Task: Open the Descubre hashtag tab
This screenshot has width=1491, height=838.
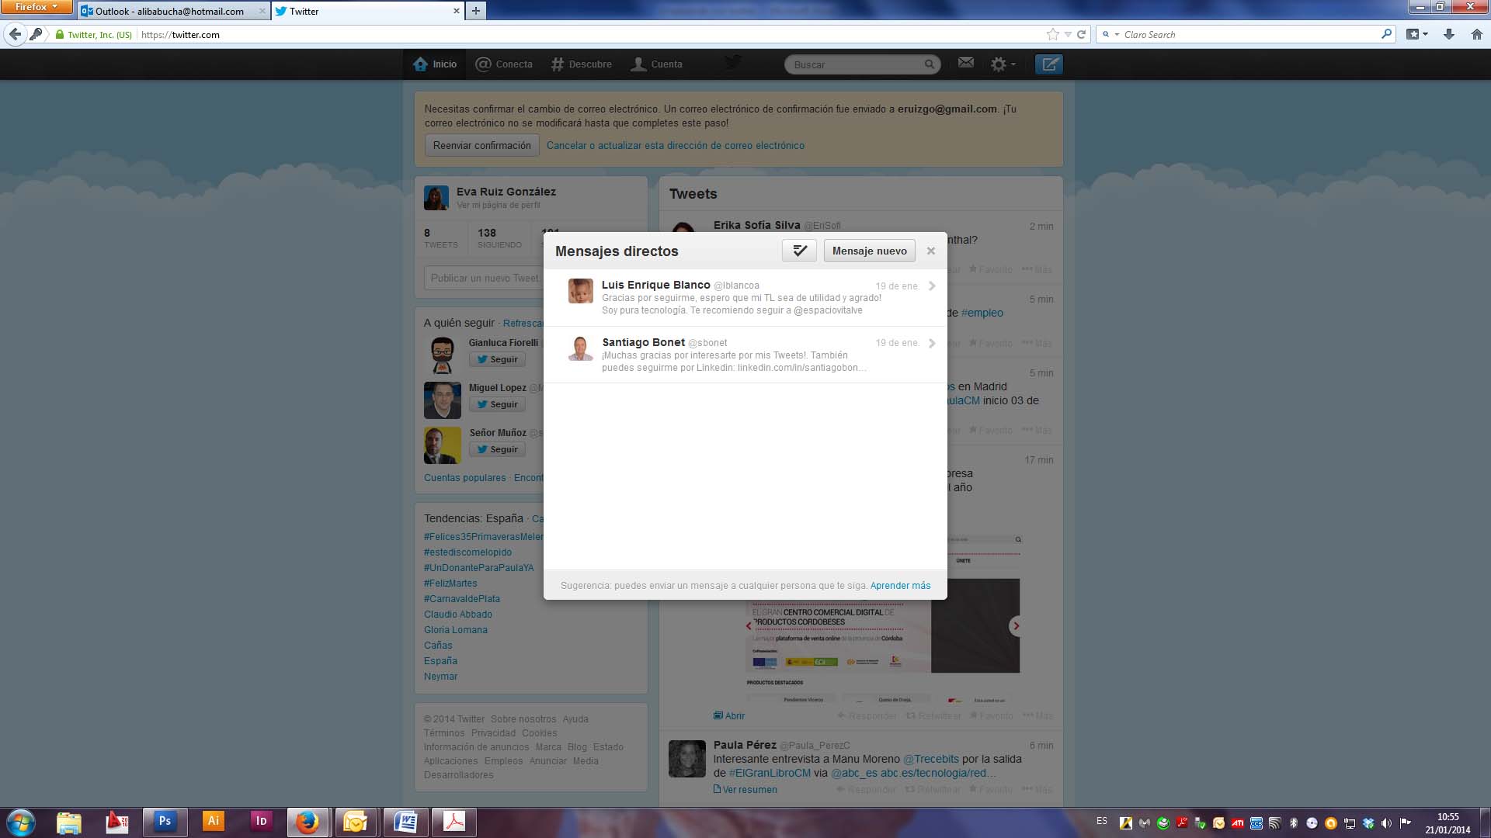Action: coord(582,64)
